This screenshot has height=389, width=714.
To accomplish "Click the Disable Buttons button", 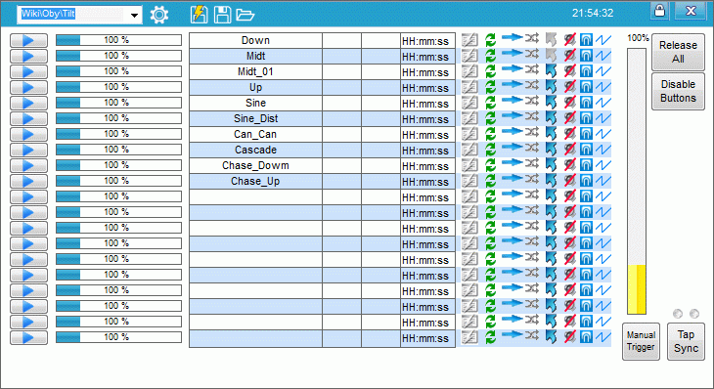I will click(678, 91).
